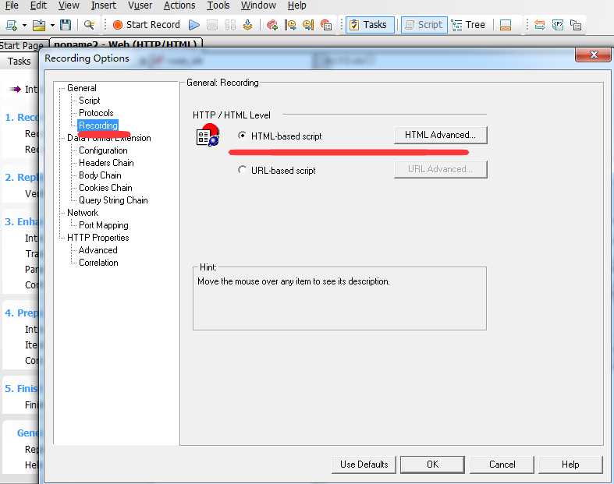Switch to Script view icon

[424, 25]
